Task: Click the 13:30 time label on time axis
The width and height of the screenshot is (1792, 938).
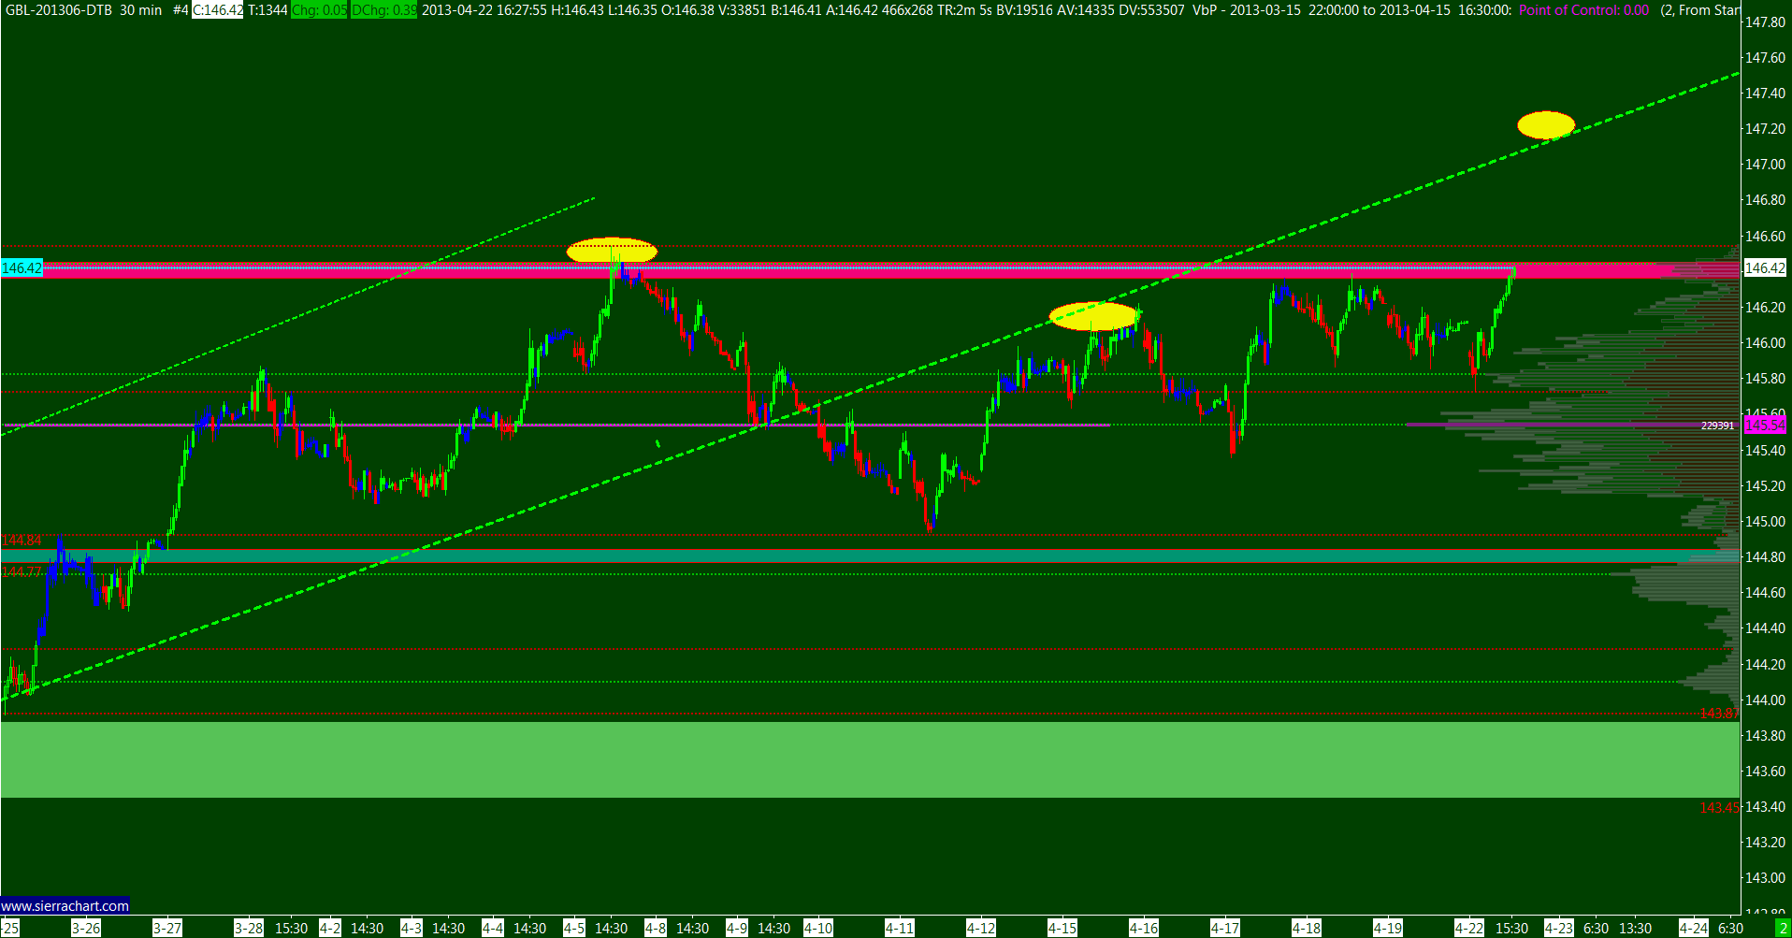Action: click(1636, 929)
